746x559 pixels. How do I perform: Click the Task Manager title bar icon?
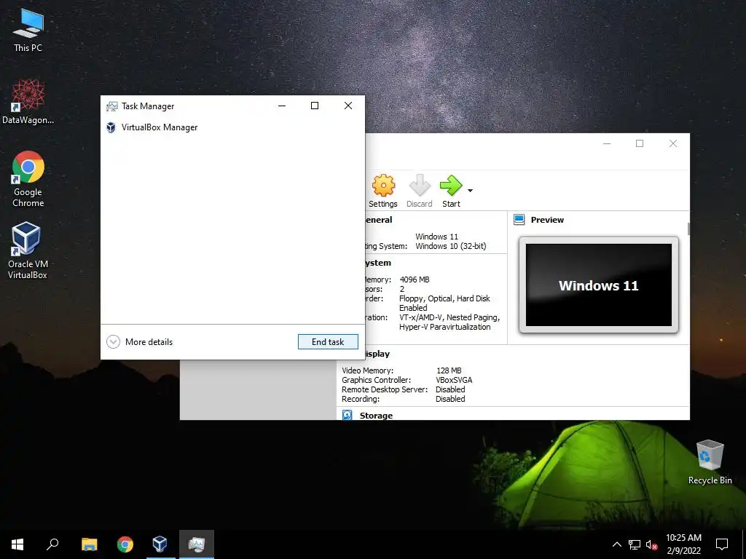pyautogui.click(x=111, y=106)
